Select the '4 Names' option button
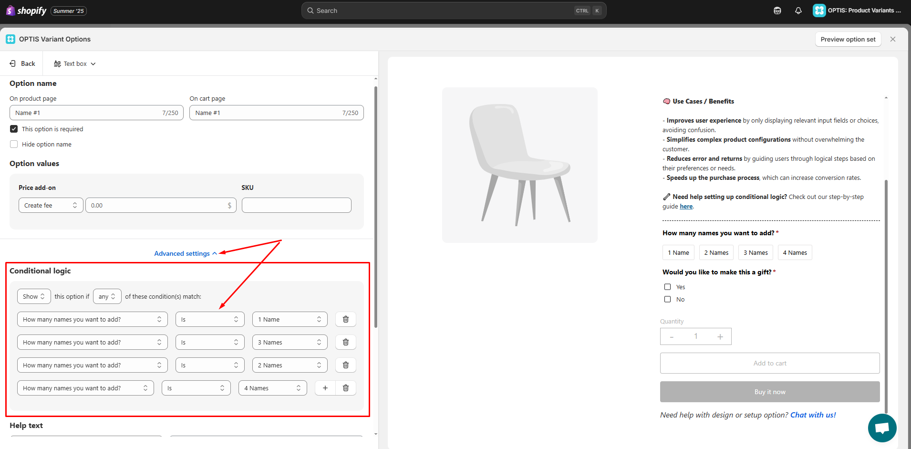 [x=795, y=252]
